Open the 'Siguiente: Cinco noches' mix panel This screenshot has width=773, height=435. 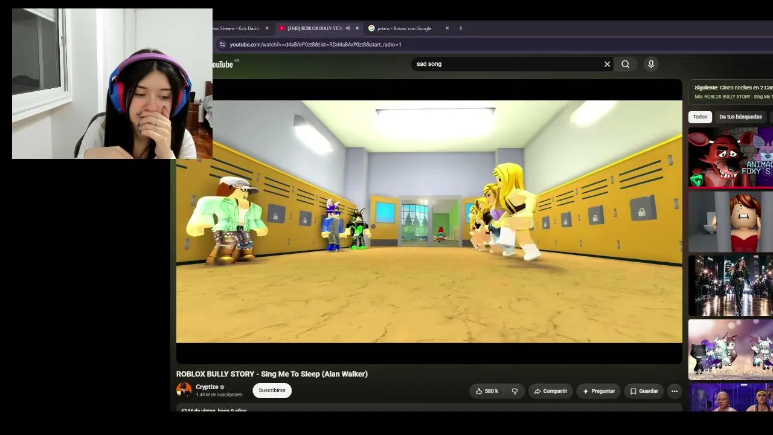click(731, 92)
